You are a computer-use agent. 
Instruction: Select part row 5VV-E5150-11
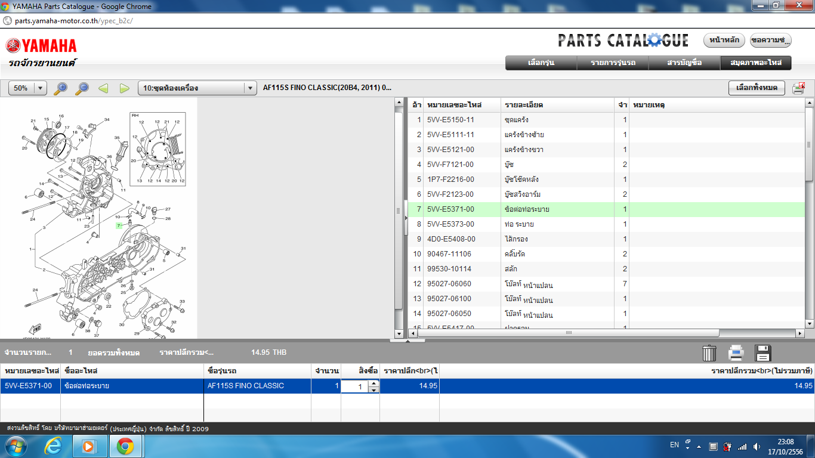[606, 120]
